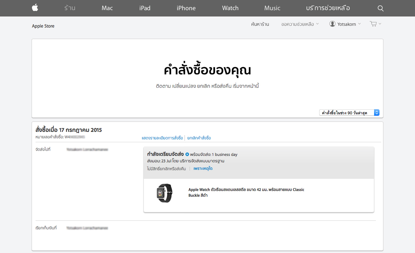The width and height of the screenshot is (415, 253).
Task: Click the shopping cart icon
Action: (x=373, y=24)
